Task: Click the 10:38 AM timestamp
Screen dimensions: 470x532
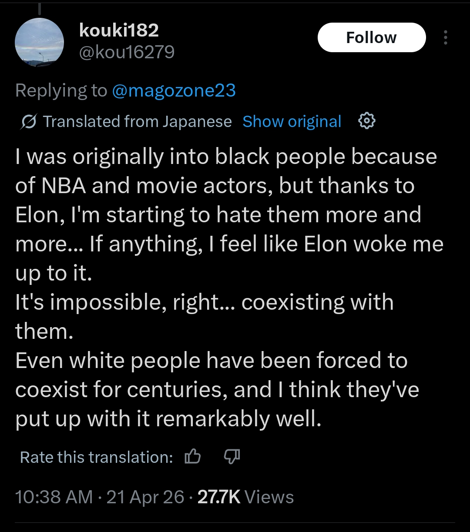Action: click(54, 497)
